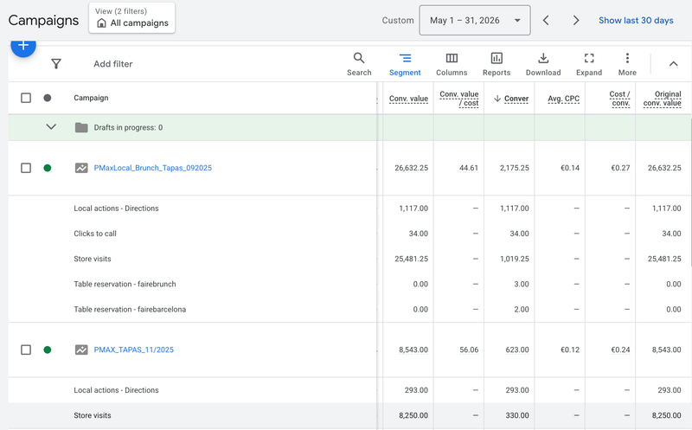Click the 26,632.25 Conv. value cell

point(412,168)
